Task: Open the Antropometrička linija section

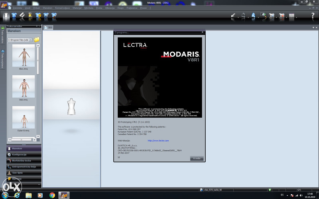Action: pos(24,167)
